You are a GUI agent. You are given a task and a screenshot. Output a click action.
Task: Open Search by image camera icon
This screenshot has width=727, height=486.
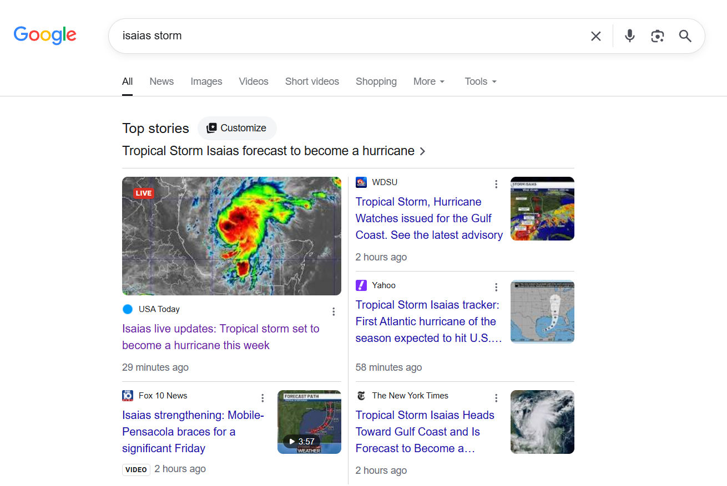pos(658,36)
